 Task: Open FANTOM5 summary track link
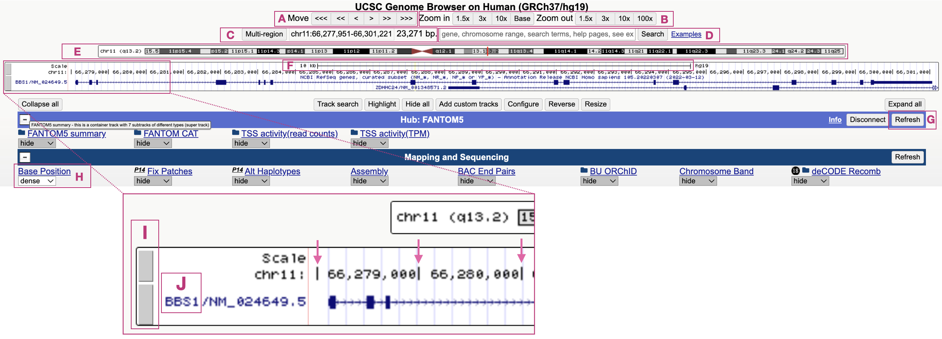(x=66, y=134)
